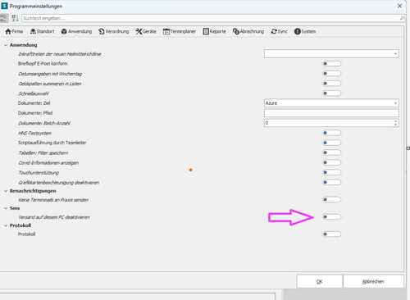The image size is (410, 300).
Task: Click the Abrechnung coins icon
Action: point(236,31)
